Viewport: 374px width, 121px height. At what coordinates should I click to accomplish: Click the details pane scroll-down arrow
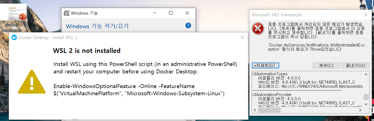[366, 104]
